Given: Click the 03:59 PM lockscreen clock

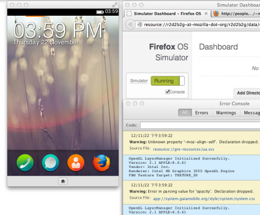Looking at the screenshot, I should coord(58,30).
